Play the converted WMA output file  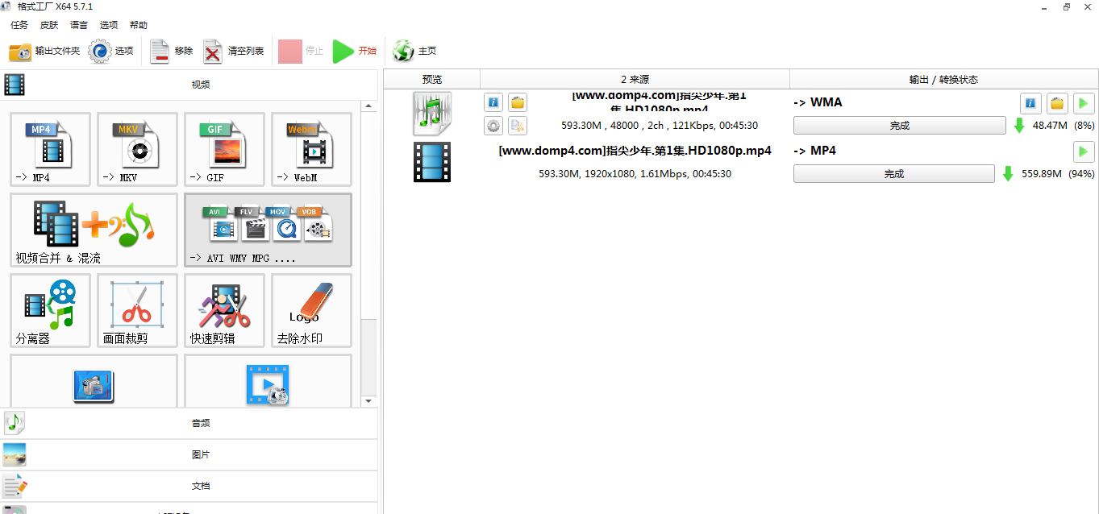coord(1084,102)
